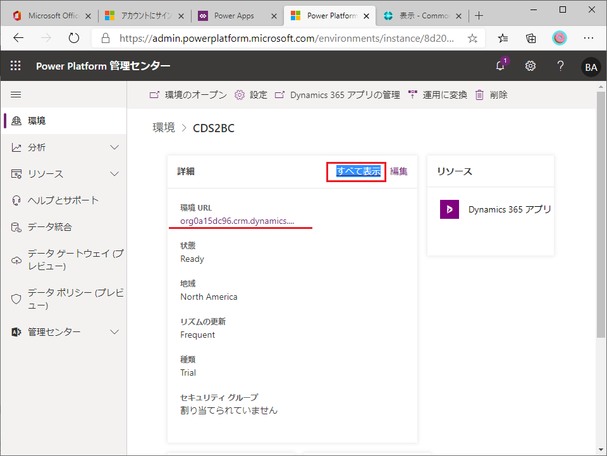The image size is (607, 456).
Task: Open the collections icon
Action: 530,38
